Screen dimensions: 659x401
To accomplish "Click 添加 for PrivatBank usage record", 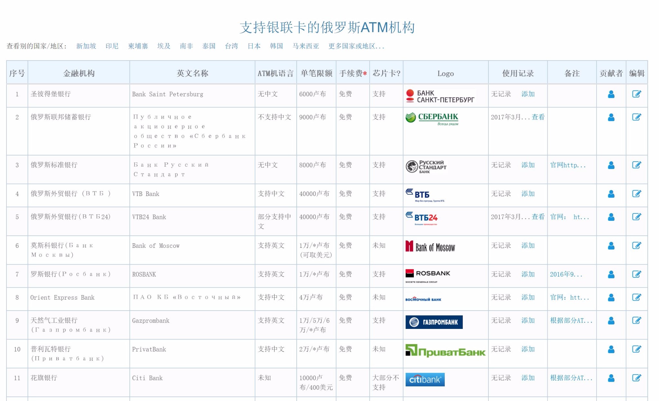I will (x=528, y=349).
